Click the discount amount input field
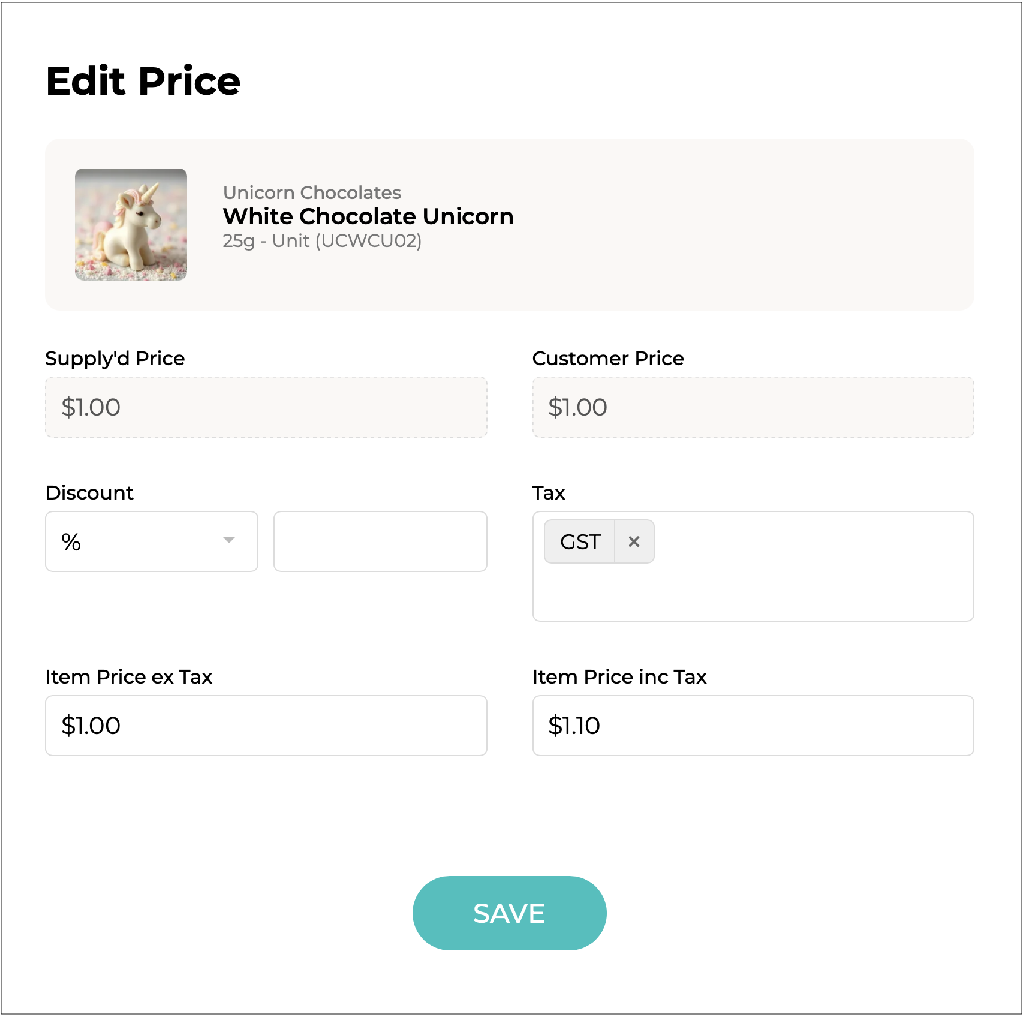 380,541
